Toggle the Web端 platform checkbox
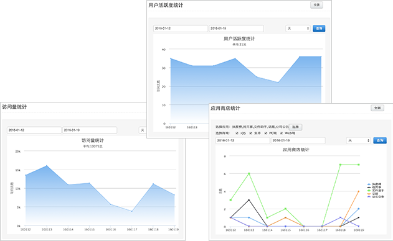Screen dimensions: 393x241 coord(282,134)
